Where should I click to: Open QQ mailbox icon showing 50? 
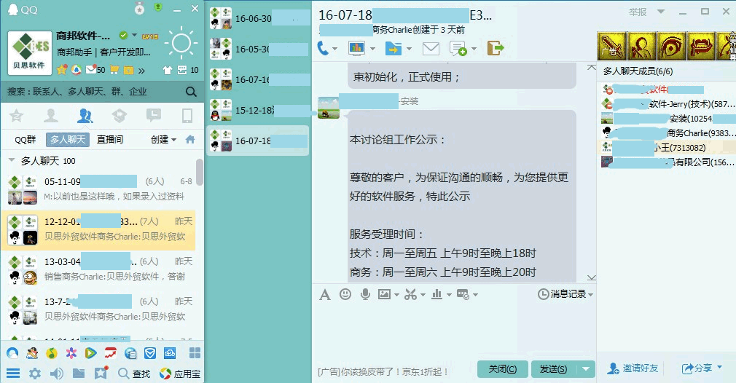point(95,70)
